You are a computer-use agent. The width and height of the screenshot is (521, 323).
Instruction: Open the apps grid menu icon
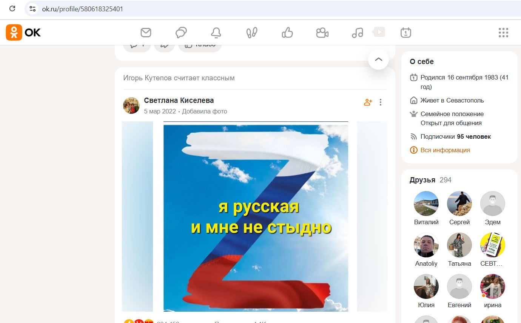pos(503,32)
